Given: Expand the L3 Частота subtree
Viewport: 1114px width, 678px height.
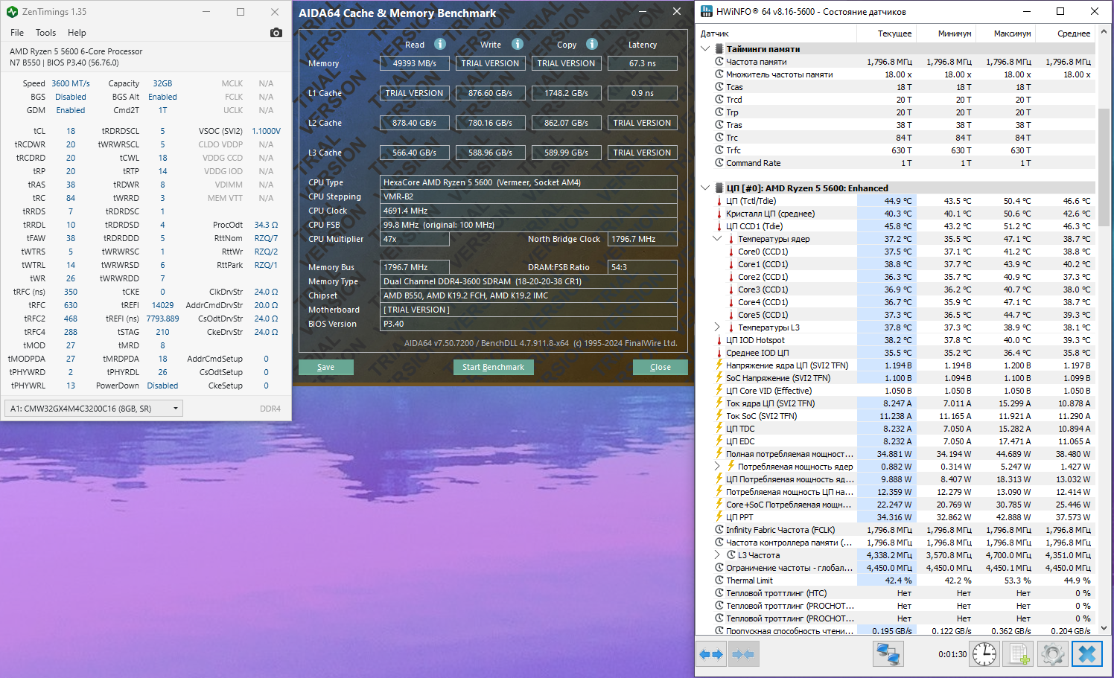Looking at the screenshot, I should pyautogui.click(x=717, y=555).
